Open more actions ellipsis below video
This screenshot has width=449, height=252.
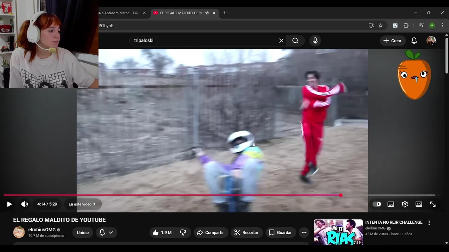[304, 232]
